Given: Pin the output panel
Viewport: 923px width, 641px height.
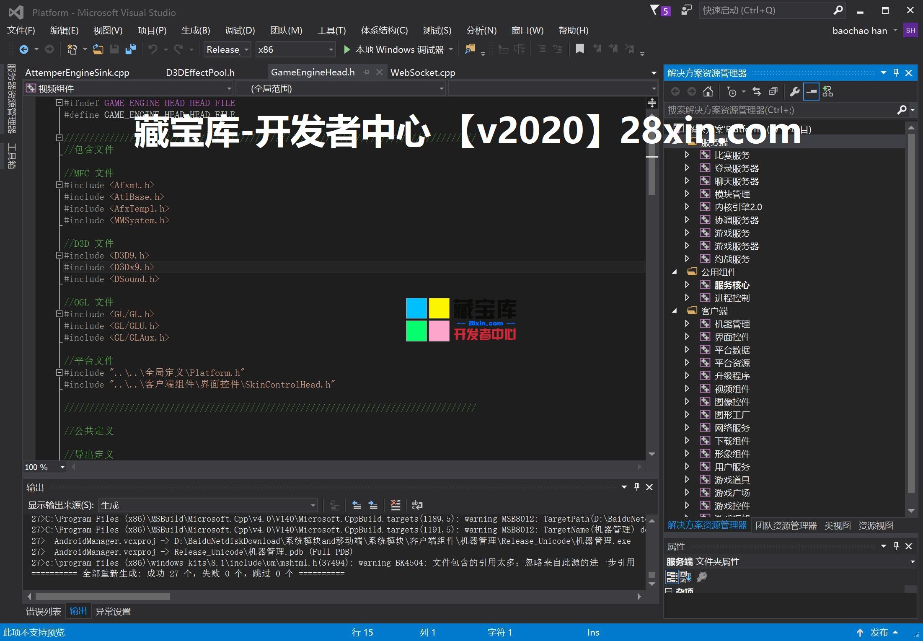Looking at the screenshot, I should (x=637, y=487).
